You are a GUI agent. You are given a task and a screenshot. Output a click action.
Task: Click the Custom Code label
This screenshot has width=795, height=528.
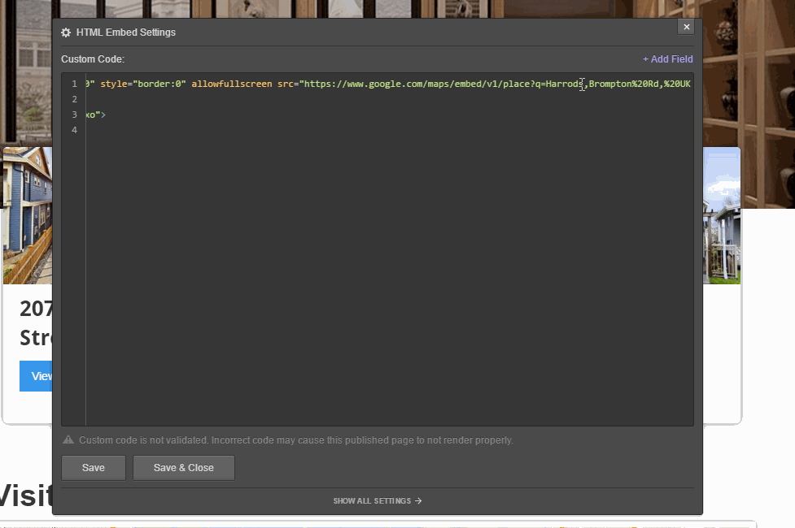coord(93,59)
